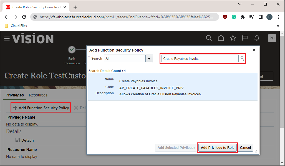Close the Create Role browser tab
The height and width of the screenshot is (166, 285).
[65, 7]
